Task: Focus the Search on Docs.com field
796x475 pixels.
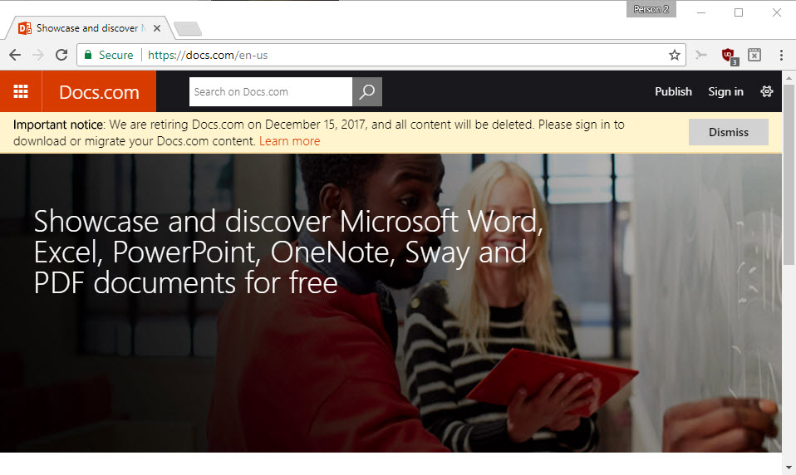Action: (271, 92)
